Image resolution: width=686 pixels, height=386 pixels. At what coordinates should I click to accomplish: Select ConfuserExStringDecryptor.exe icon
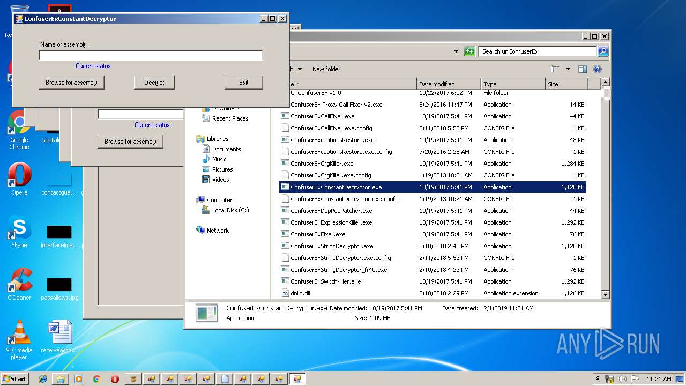click(x=285, y=246)
